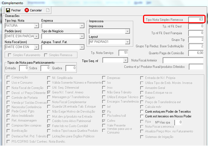The width and height of the screenshot is (208, 146).
Task: Toggle the Não Gera Trânsito checkbox
Action: [104, 92]
